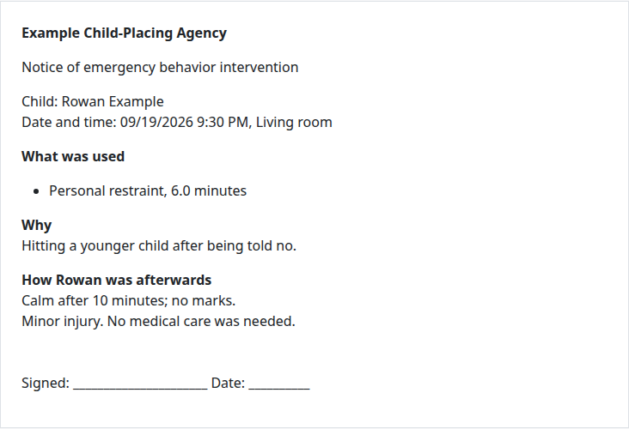629x429 pixels.
Task: Click the How Rowan was afterwards heading
Action: [x=116, y=280]
